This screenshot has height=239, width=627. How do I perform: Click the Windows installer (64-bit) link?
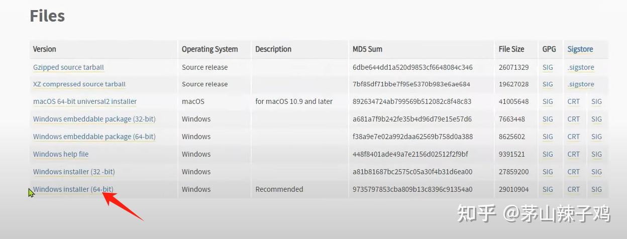pos(73,189)
